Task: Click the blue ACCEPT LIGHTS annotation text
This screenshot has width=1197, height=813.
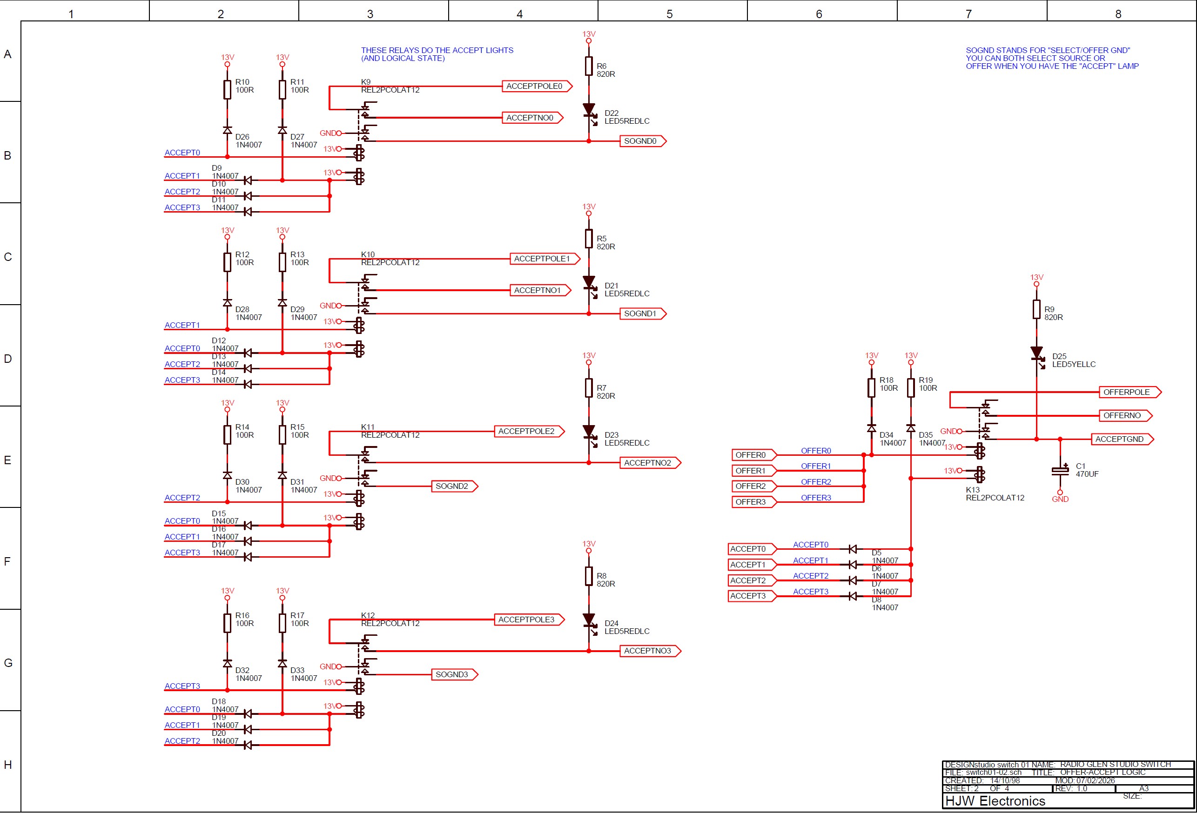Action: tap(438, 53)
